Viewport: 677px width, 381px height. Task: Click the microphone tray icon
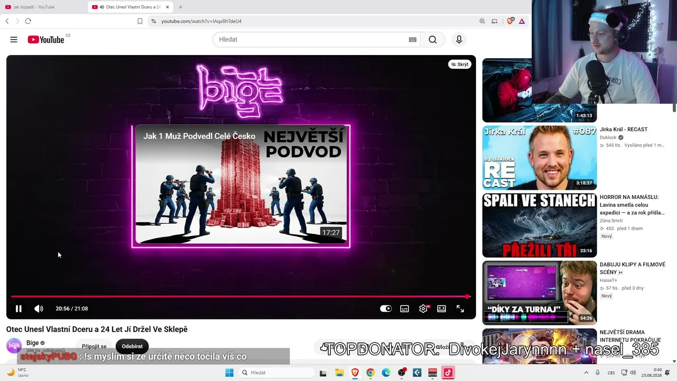(x=598, y=373)
